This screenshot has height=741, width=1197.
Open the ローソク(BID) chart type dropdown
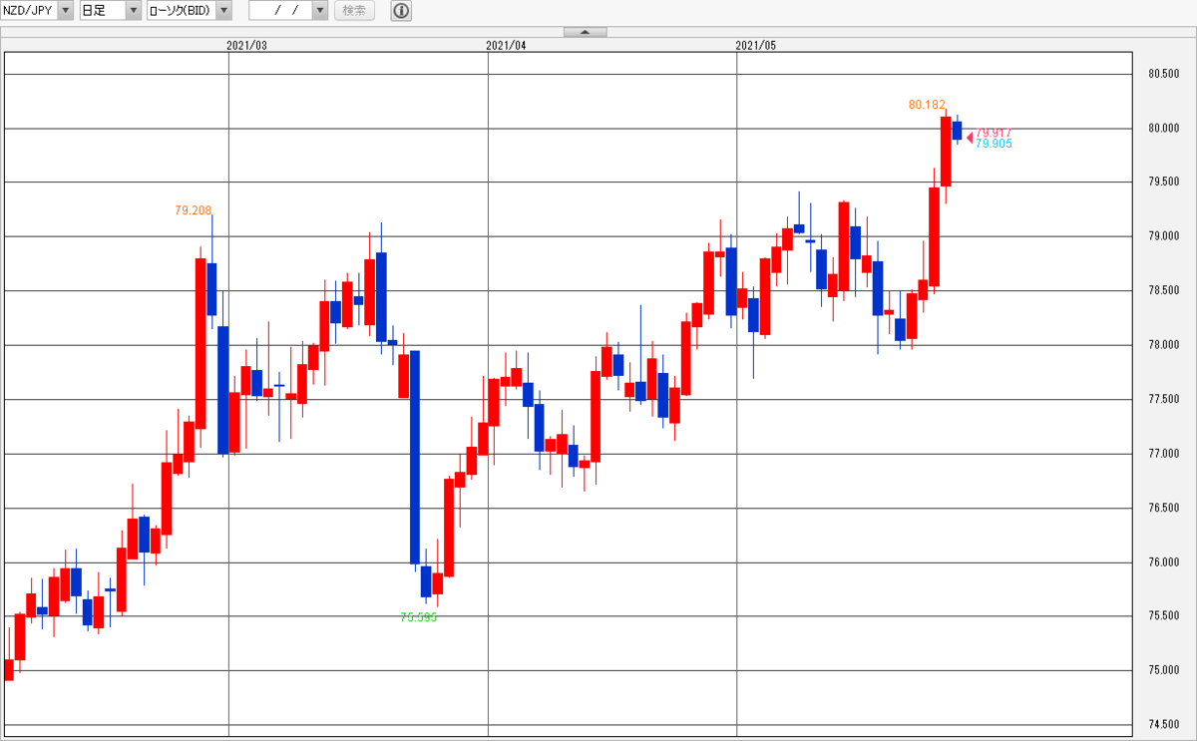223,11
